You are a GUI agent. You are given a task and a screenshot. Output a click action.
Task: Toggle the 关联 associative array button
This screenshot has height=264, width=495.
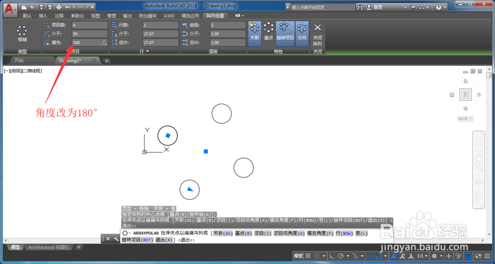coord(254,34)
